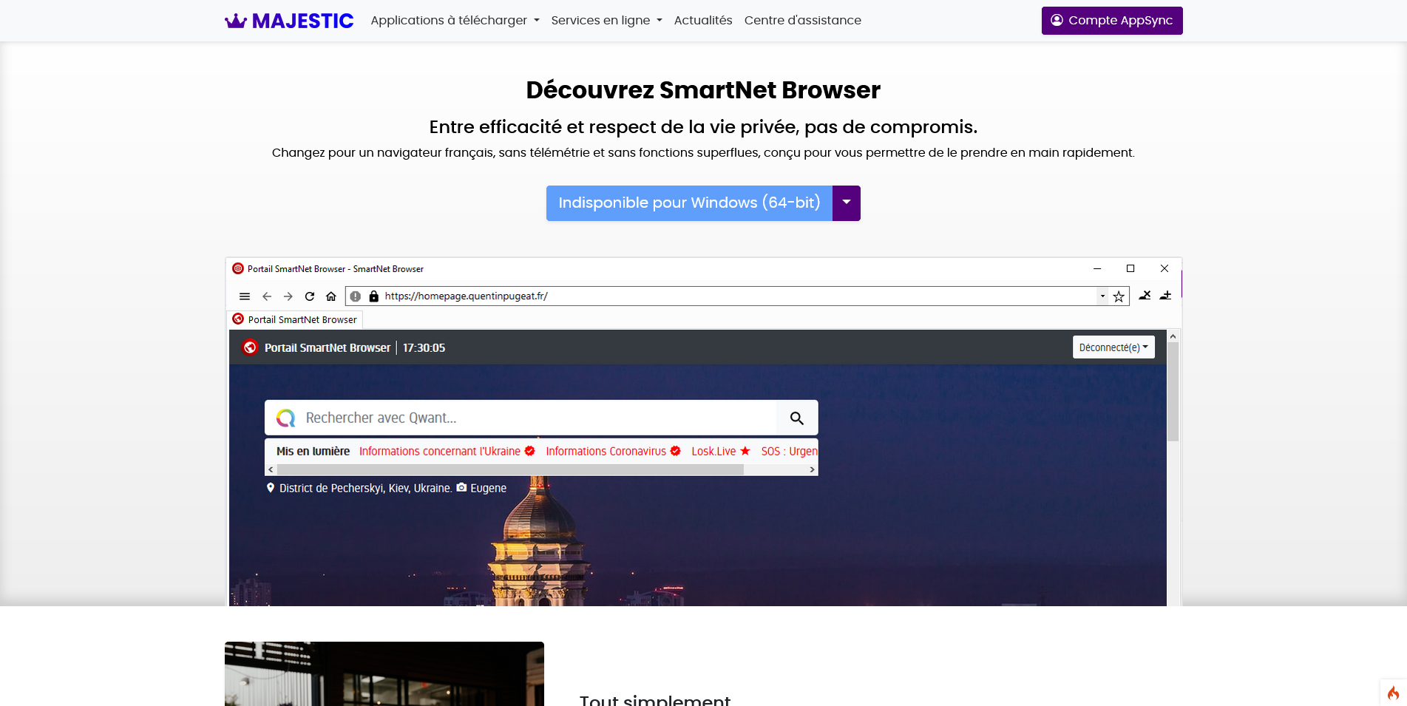Click the portal vertical scrollbar thumb
The width and height of the screenshot is (1407, 706).
(x=1173, y=392)
